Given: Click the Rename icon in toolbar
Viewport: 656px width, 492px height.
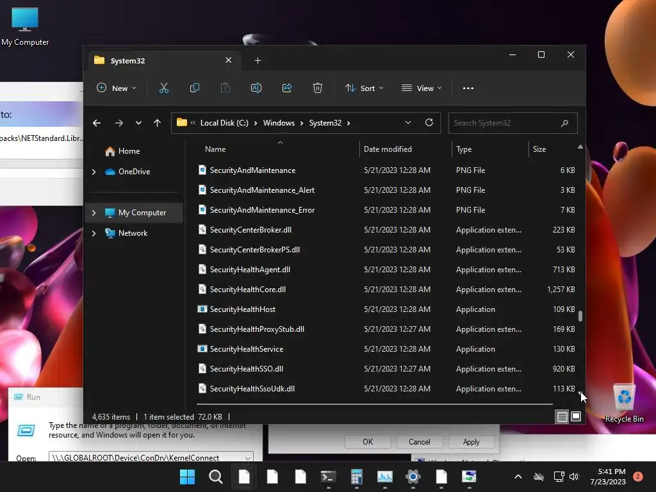Looking at the screenshot, I should 256,88.
